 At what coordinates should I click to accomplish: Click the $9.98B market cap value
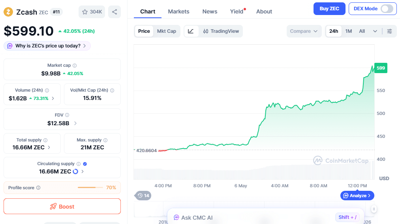[51, 73]
